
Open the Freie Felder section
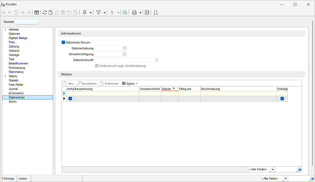(16, 85)
